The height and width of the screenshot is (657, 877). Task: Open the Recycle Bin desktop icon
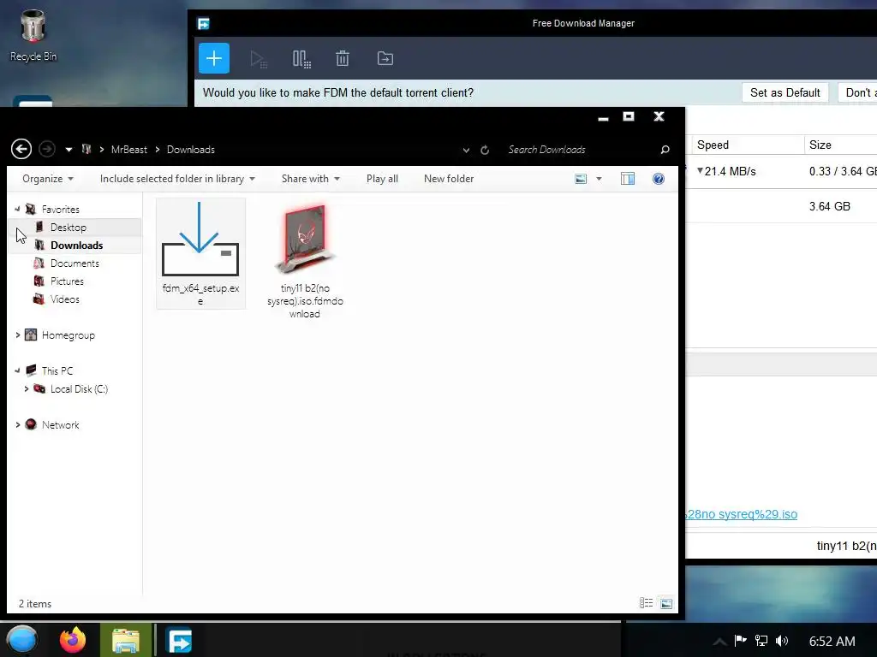(x=33, y=35)
